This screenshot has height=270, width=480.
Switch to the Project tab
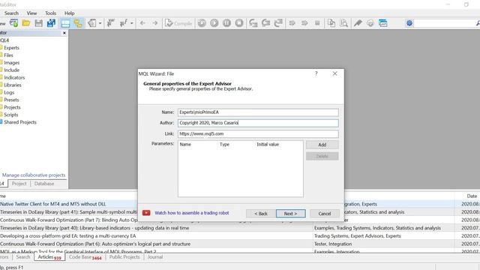(19, 184)
